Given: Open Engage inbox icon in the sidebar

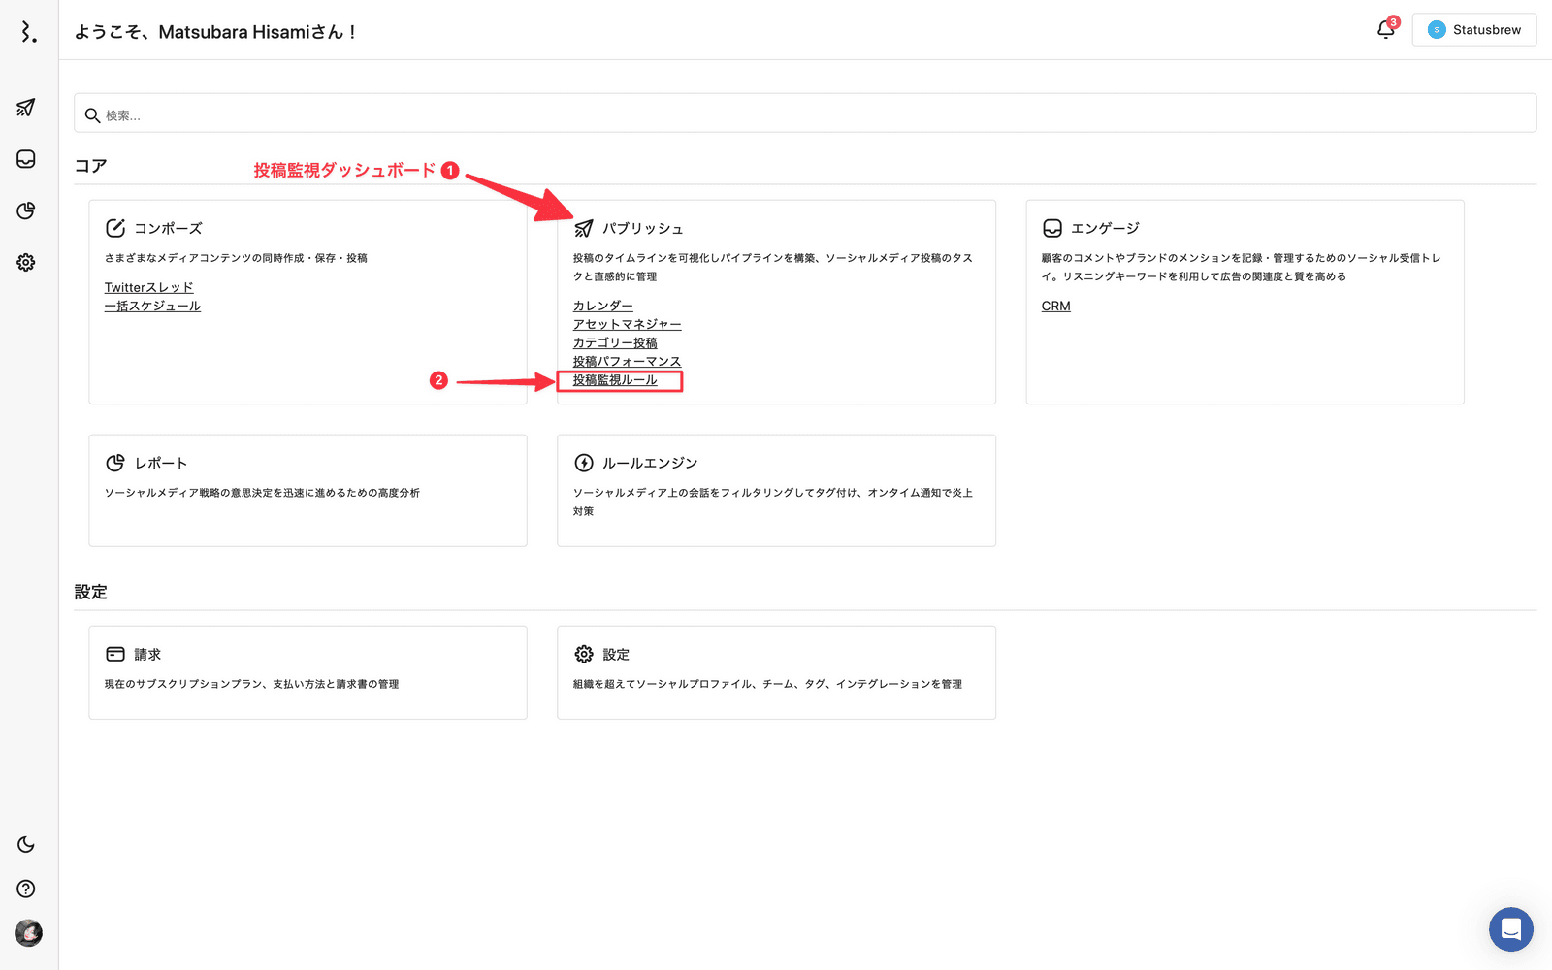Looking at the screenshot, I should click(26, 159).
